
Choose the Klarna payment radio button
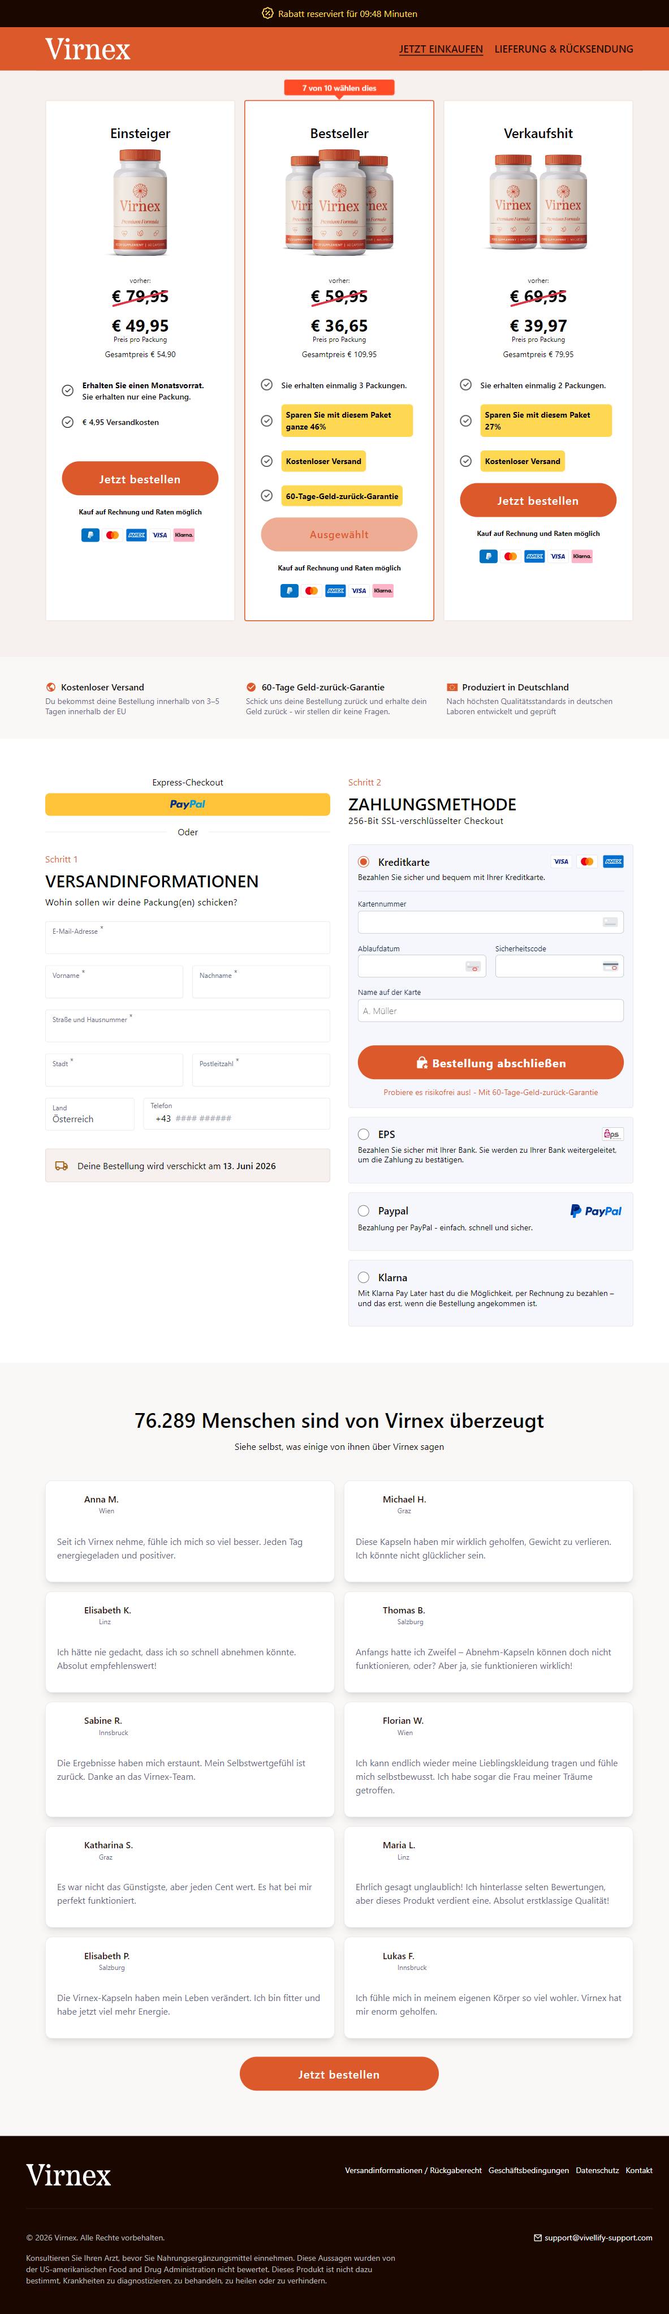pyautogui.click(x=364, y=1277)
